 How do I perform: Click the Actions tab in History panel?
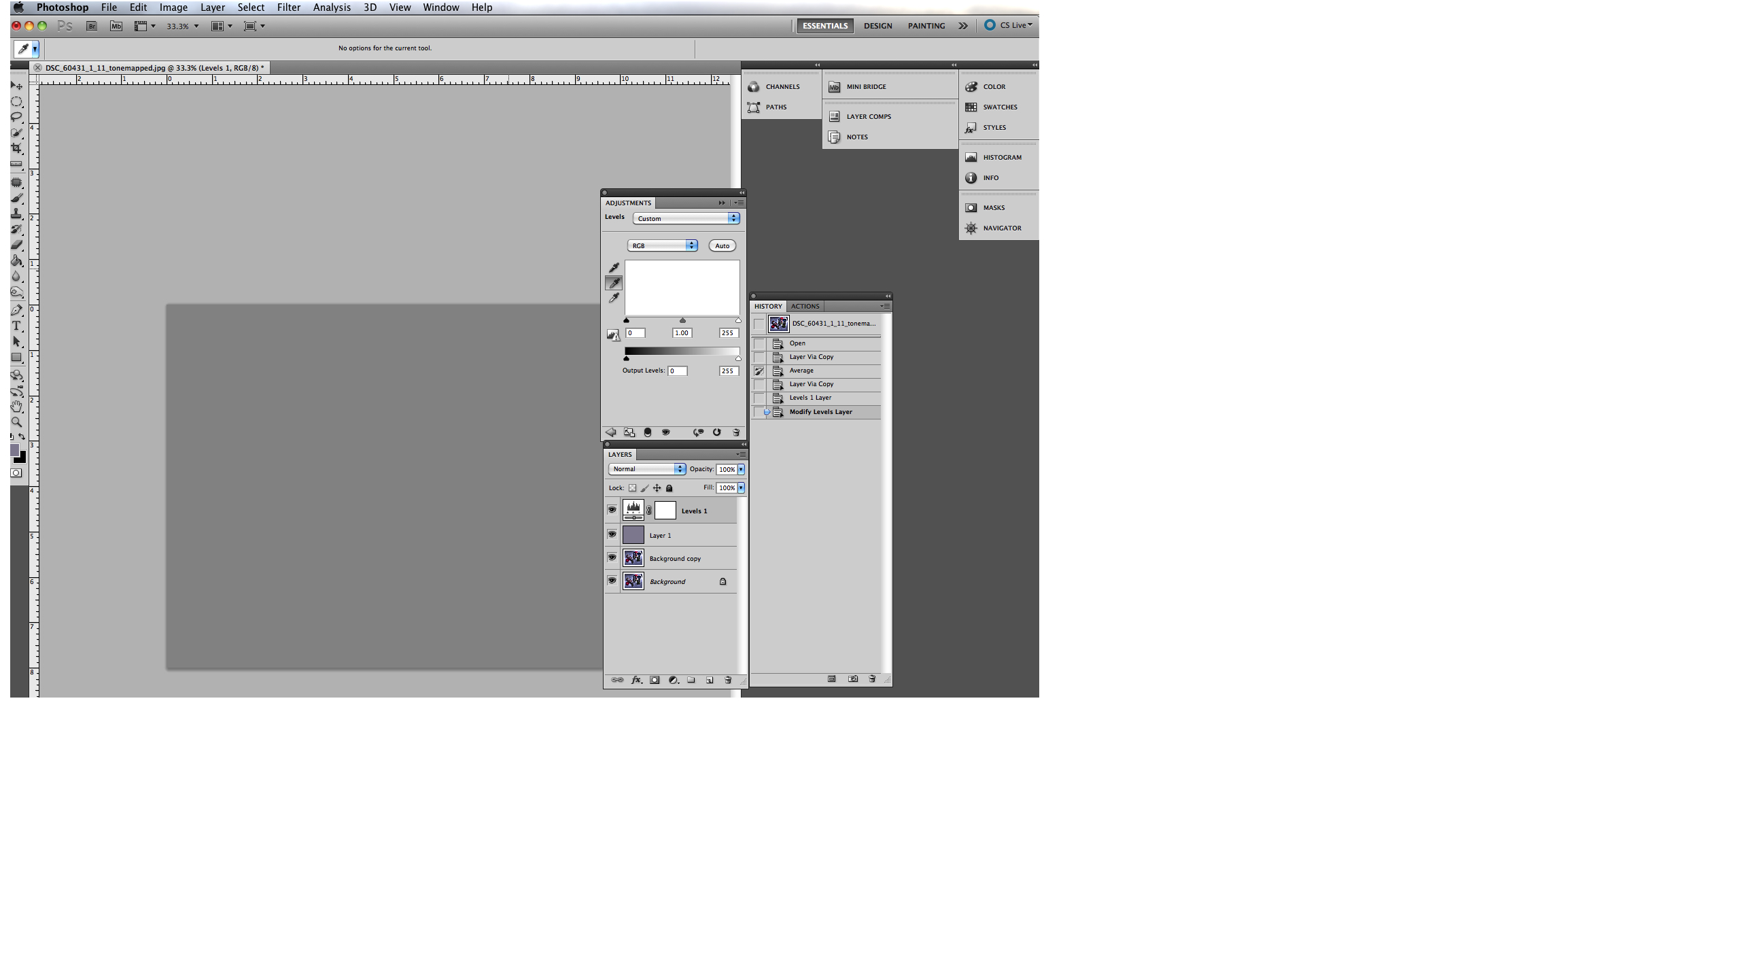click(804, 306)
